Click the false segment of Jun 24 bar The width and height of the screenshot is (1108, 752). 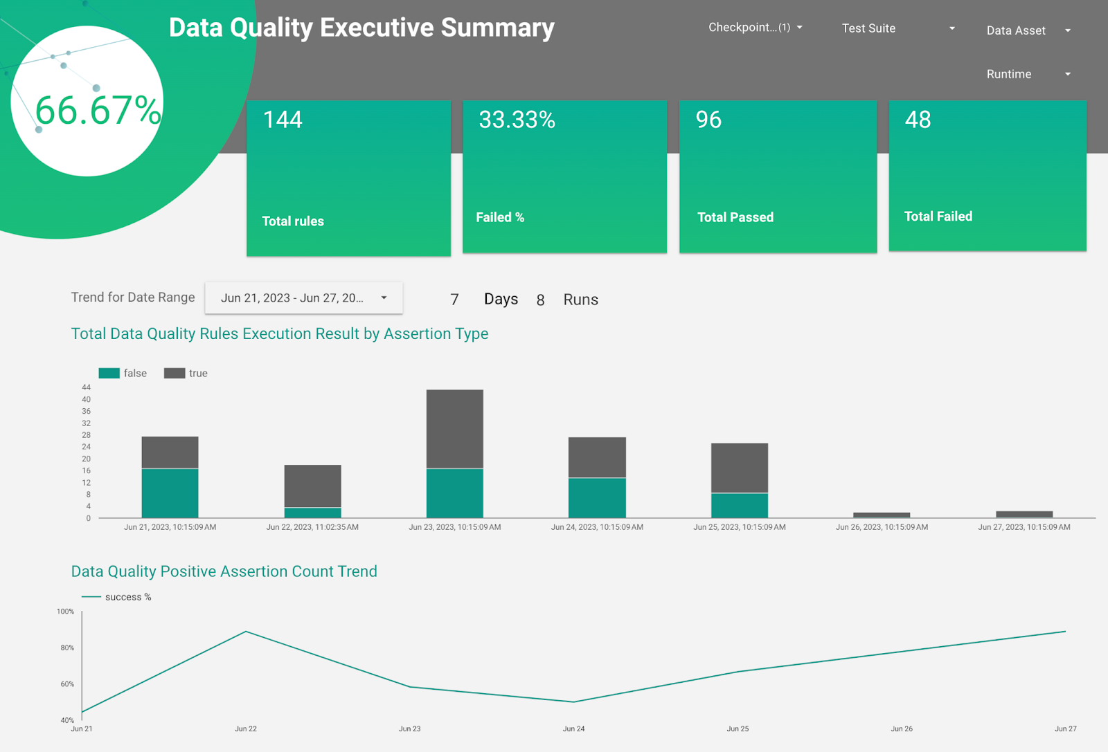tap(598, 498)
